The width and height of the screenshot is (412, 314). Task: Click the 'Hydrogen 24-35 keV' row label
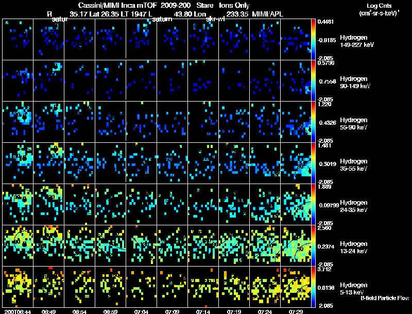pos(354,206)
